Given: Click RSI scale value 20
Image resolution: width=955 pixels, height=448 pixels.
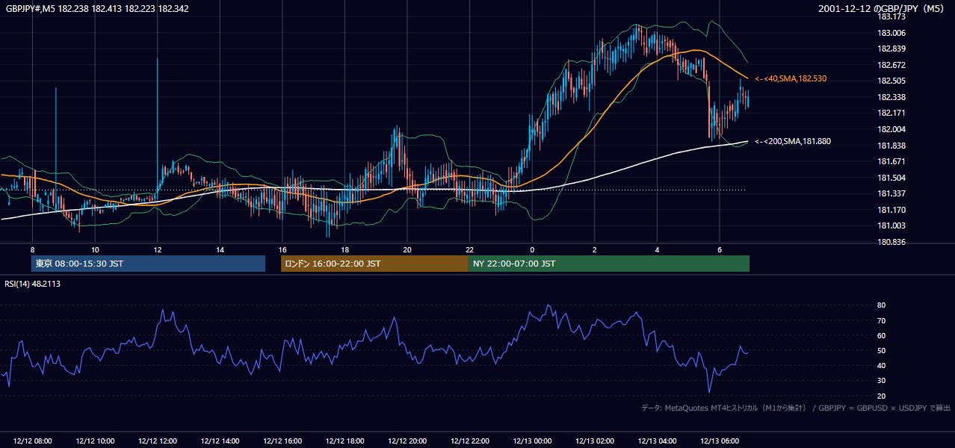Looking at the screenshot, I should (881, 396).
